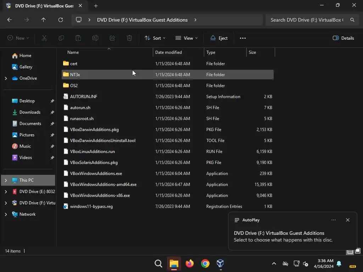This screenshot has width=363, height=272.
Task: Dismiss the AutoPlay notification
Action: 347,220
